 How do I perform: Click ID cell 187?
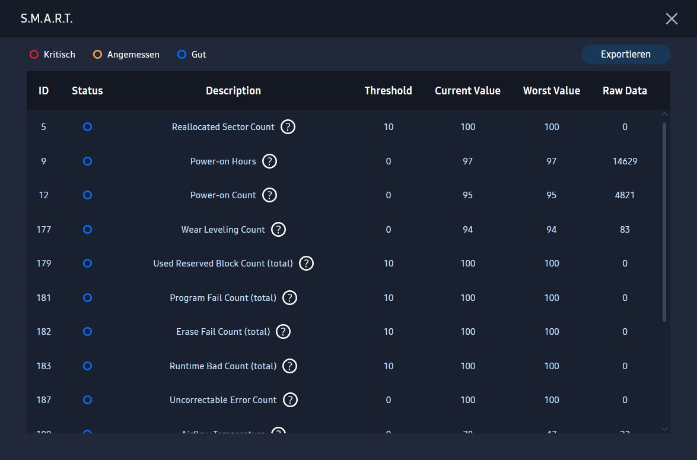tap(43, 400)
